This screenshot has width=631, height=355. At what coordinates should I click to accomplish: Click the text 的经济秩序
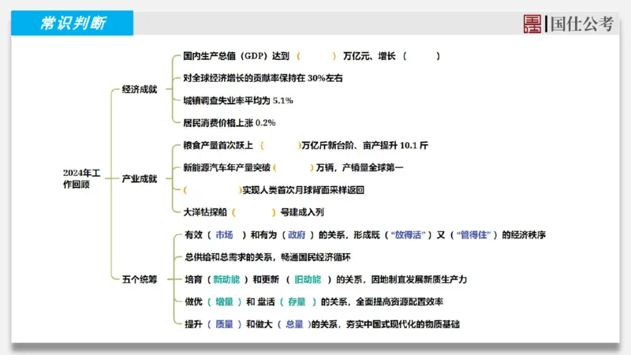[524, 234]
